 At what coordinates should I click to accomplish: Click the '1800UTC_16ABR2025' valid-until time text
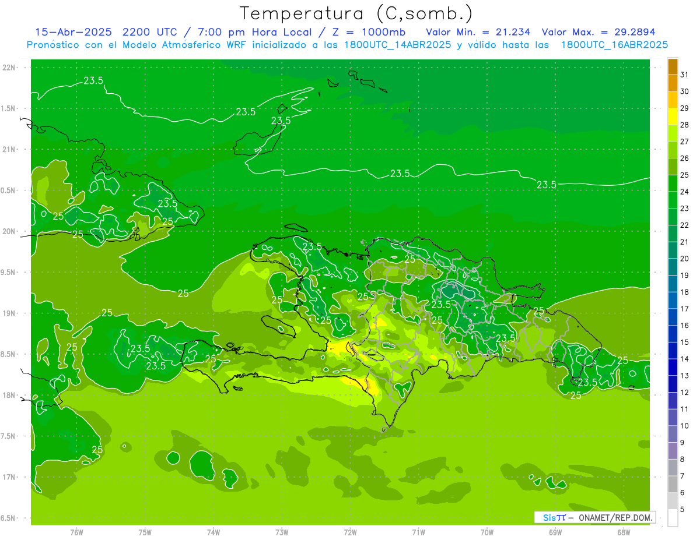614,45
